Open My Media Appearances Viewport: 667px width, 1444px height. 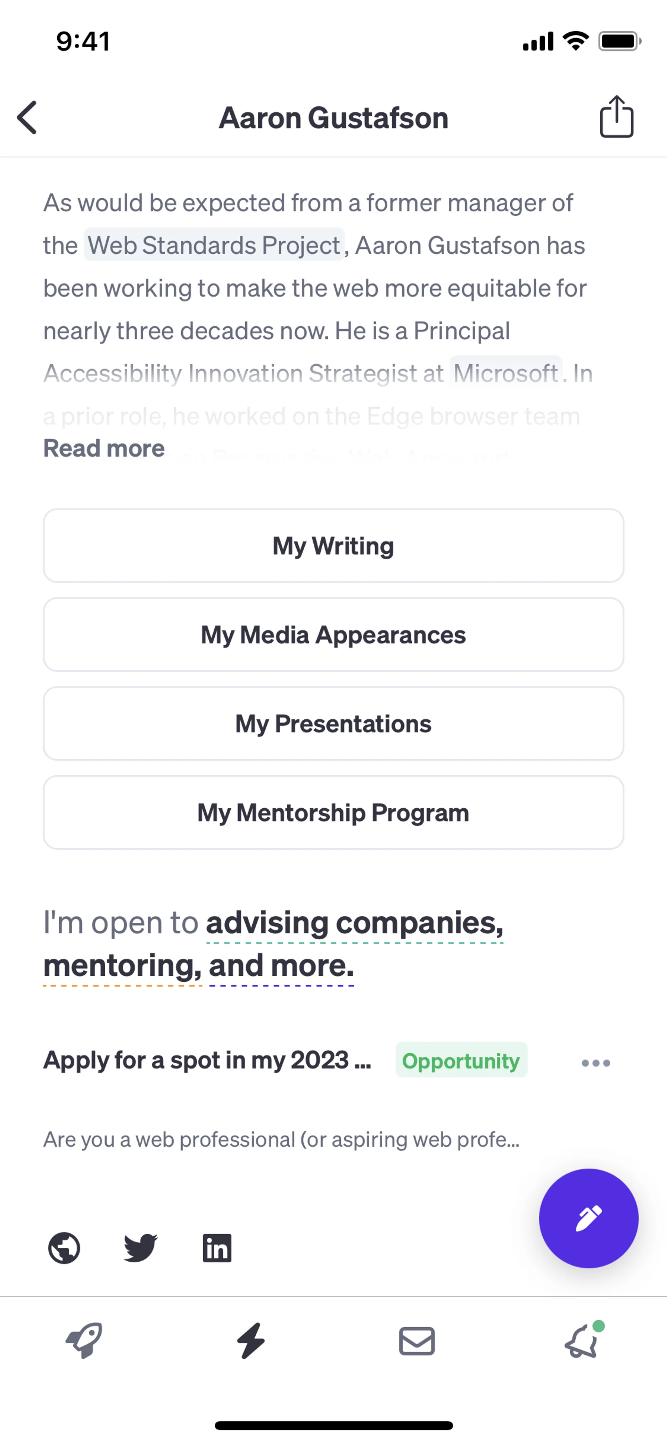[x=333, y=635]
